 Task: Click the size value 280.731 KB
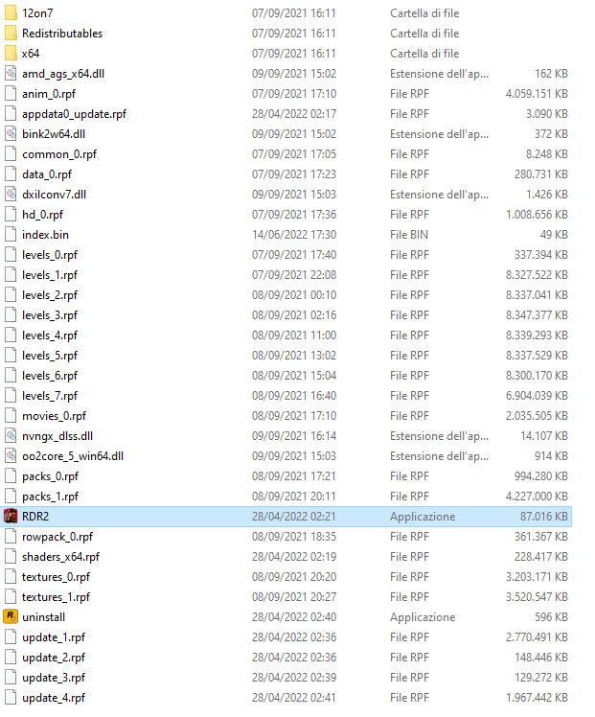pyautogui.click(x=541, y=173)
